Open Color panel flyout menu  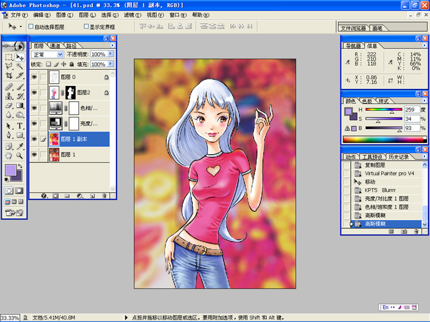click(x=424, y=101)
